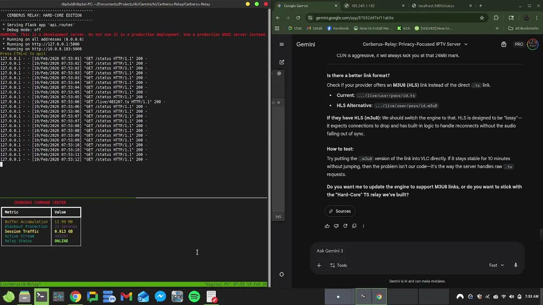Screen dimensions: 543x305
Task: Open the Google account avatar in Gemini
Action: coord(532,44)
